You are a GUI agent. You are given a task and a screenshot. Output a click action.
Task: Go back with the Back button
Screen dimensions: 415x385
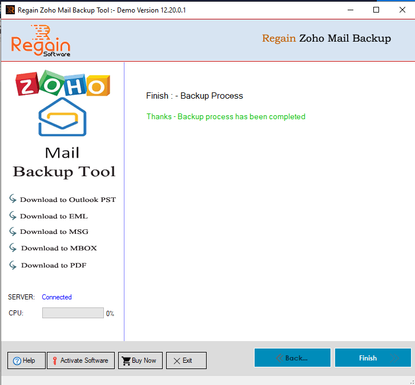[292, 358]
